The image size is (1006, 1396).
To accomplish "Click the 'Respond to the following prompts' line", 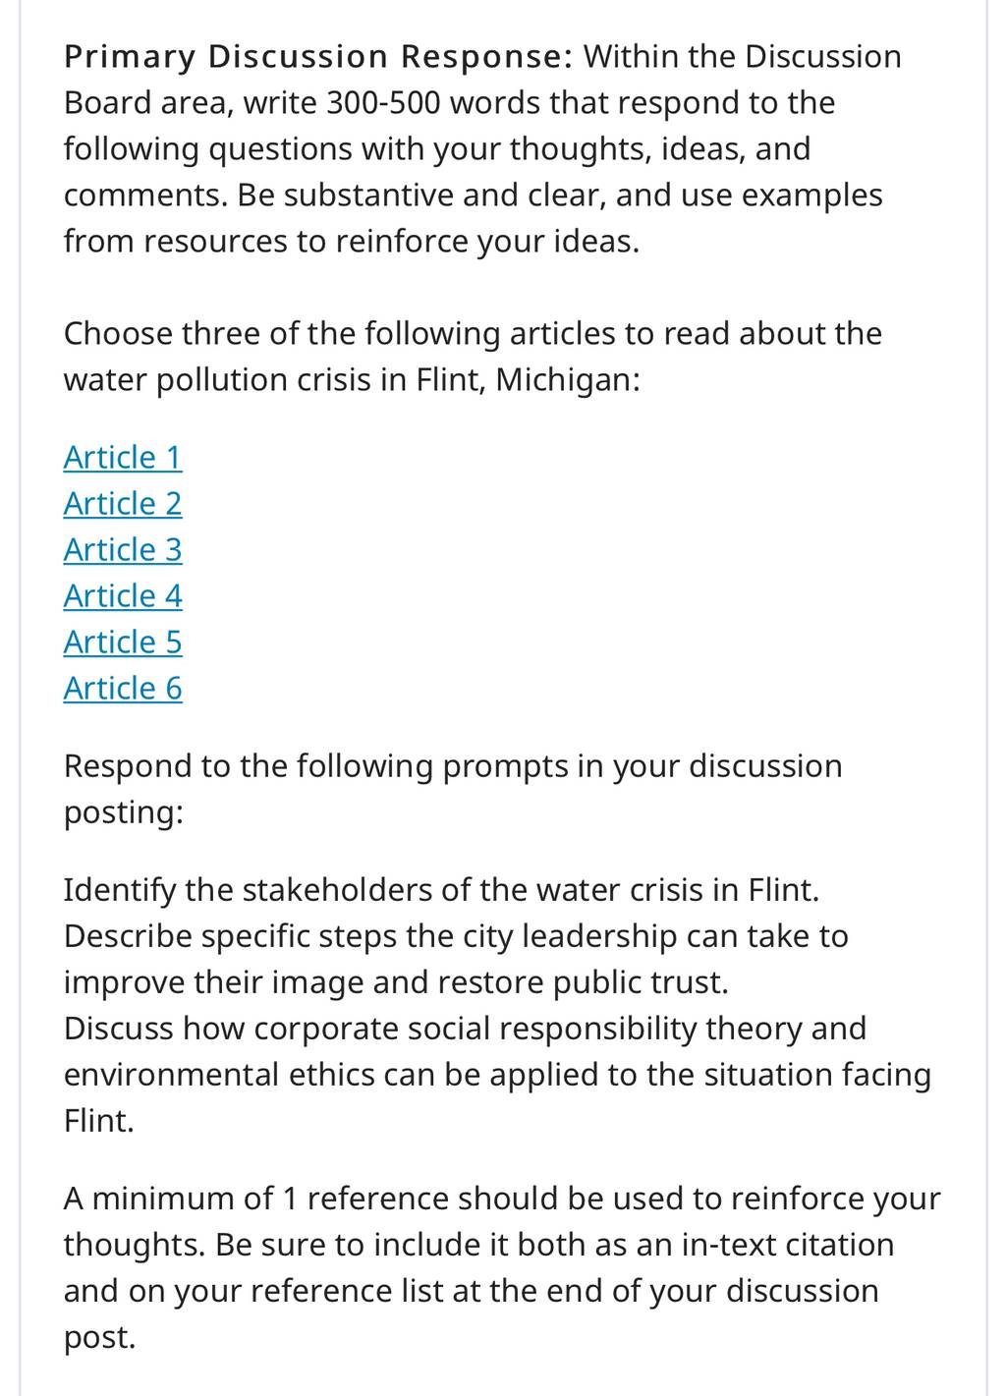I will (x=453, y=766).
